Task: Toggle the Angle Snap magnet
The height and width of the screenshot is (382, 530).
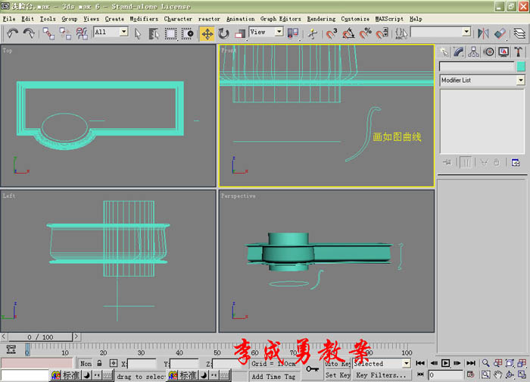Action: click(348, 33)
